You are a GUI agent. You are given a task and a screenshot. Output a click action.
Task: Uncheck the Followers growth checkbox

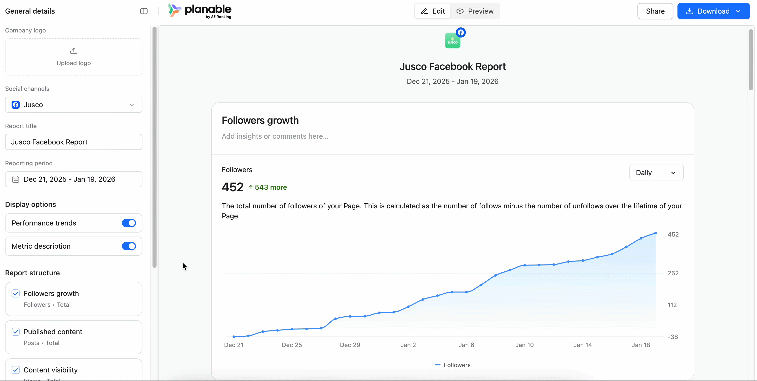(16, 293)
